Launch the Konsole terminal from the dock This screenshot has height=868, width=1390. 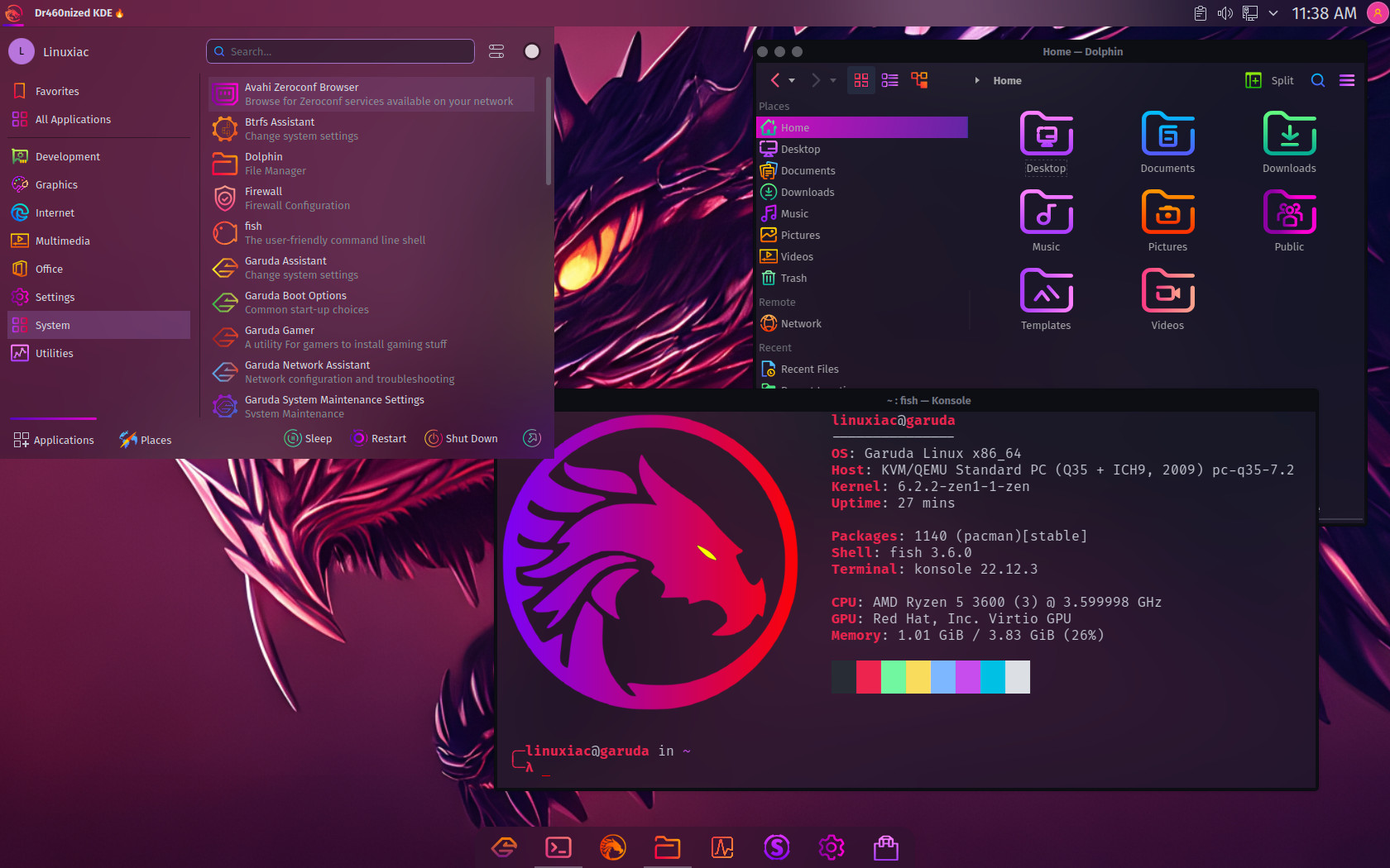pyautogui.click(x=558, y=847)
